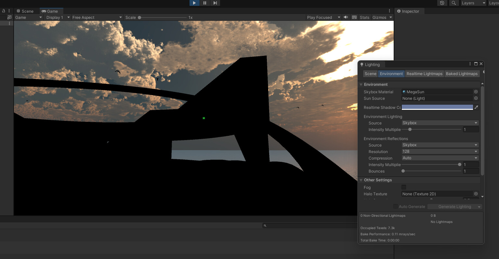Viewport: 499px width, 259px height.
Task: Open Unity's search using the magnifier icon
Action: (x=454, y=3)
